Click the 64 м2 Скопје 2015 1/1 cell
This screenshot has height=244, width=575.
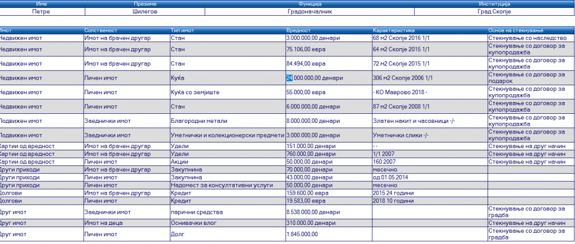[430, 49]
